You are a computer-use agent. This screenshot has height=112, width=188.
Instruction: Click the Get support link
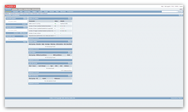167,6
